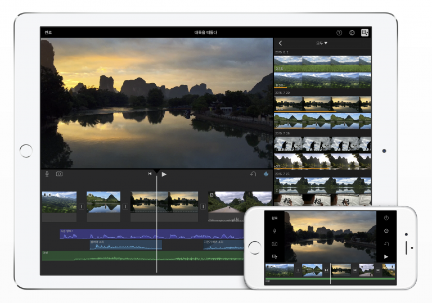432x303 pixels.
Task: Select the lake mountains clip under 2015. 7. 27.
Action: pos(322,186)
